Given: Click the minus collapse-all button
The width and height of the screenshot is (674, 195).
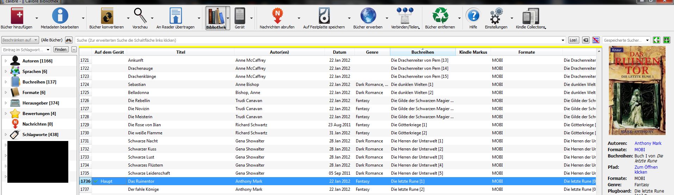Looking at the screenshot, I should pos(74,49).
